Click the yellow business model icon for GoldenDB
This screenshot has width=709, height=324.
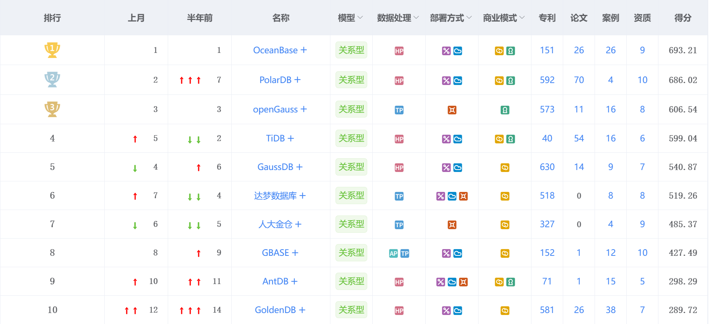point(505,311)
